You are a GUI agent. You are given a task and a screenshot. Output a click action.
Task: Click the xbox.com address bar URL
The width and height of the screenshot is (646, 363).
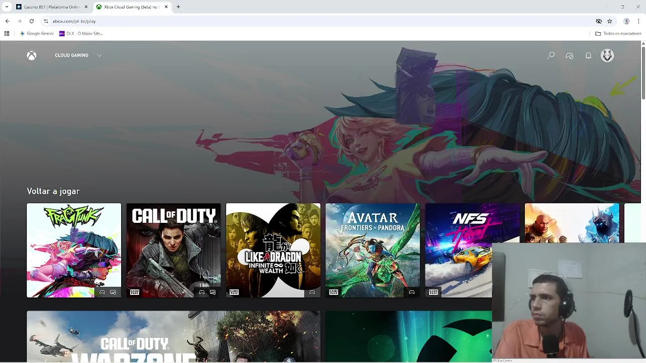[74, 21]
